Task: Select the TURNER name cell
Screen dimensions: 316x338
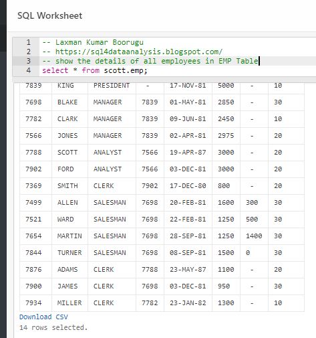Action: (x=69, y=253)
